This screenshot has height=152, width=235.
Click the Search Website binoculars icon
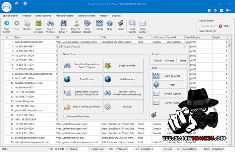(51, 23)
